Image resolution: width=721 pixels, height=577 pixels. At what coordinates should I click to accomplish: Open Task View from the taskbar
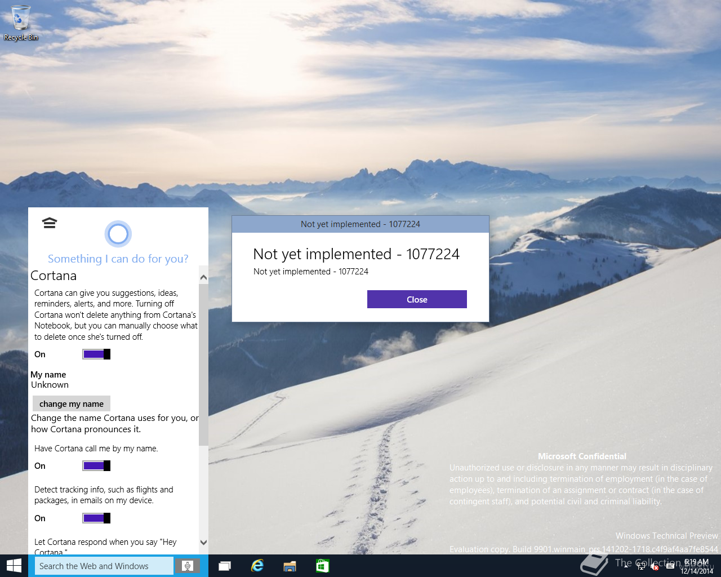(225, 566)
